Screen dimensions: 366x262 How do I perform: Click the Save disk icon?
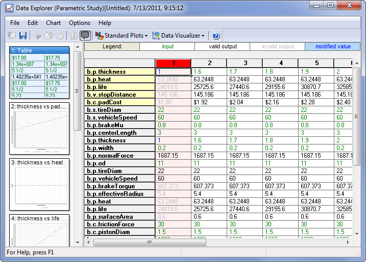click(x=23, y=36)
